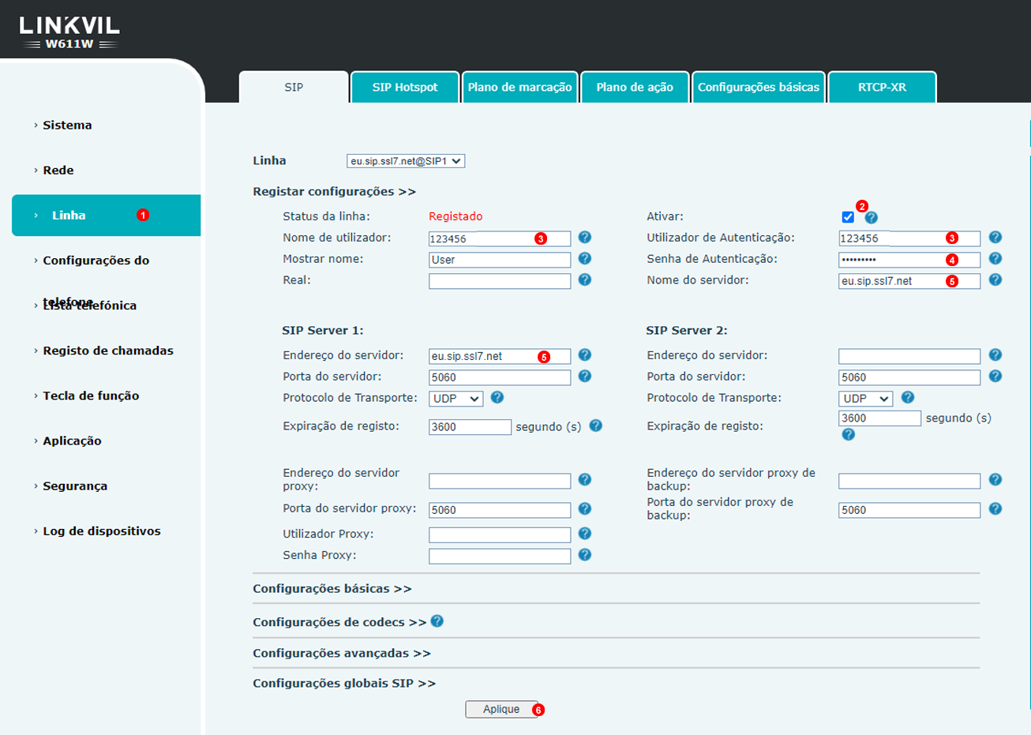Open the Plano de marcação tab

(x=519, y=88)
